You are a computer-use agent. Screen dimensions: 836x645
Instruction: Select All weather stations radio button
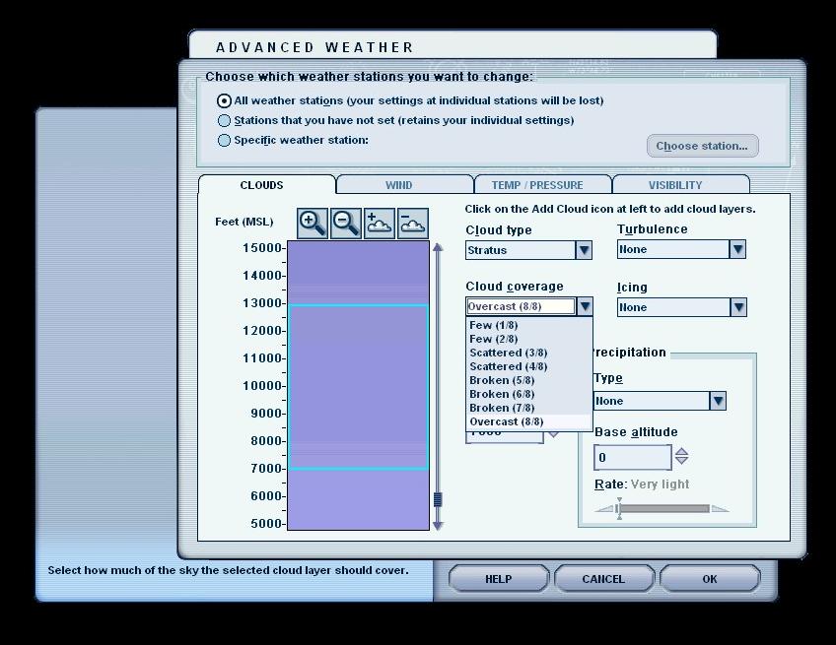tap(225, 100)
